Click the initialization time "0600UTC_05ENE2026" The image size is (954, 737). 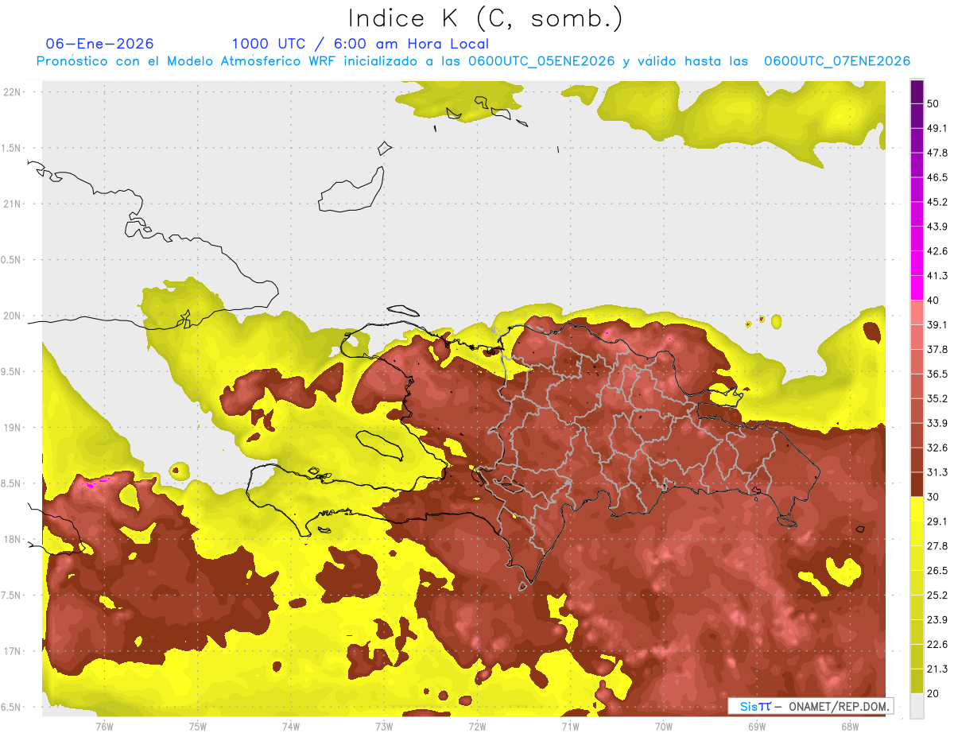pos(541,61)
